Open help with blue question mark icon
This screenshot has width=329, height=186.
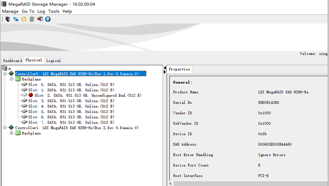point(48,19)
